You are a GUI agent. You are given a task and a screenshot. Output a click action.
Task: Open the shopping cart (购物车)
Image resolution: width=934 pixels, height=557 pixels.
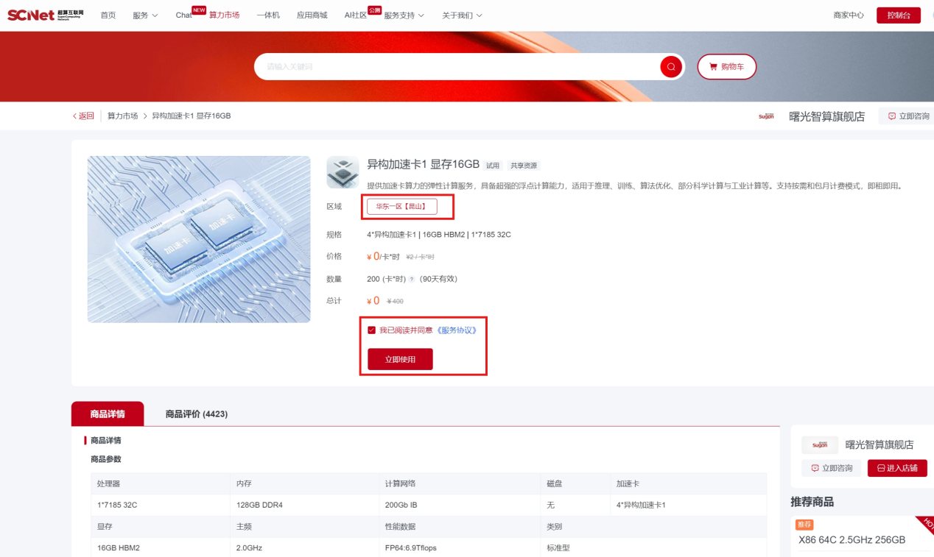coord(726,67)
